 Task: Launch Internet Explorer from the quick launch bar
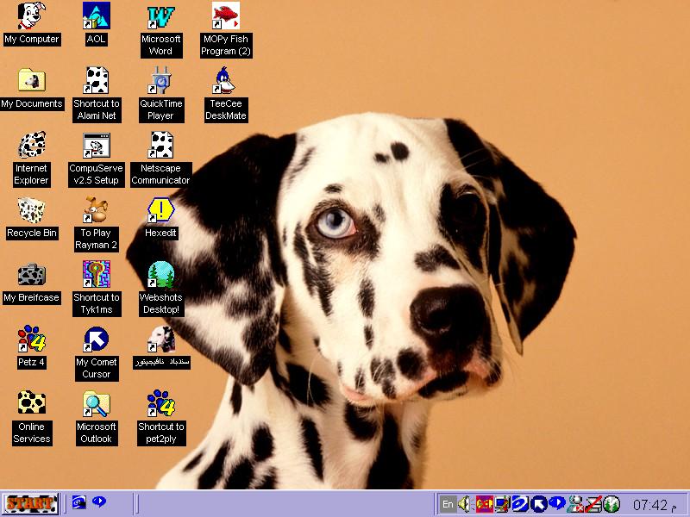[x=78, y=504]
